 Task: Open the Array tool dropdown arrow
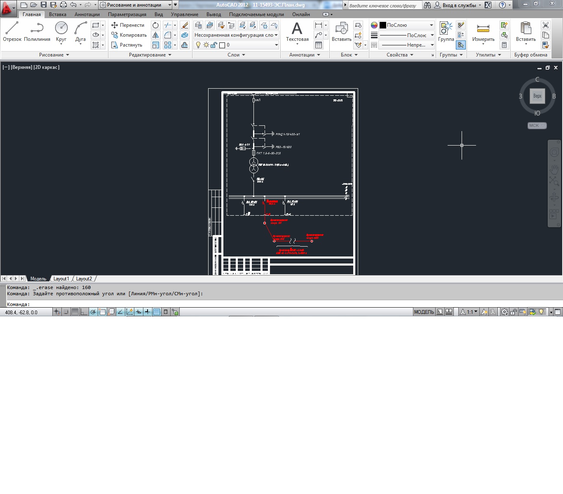point(175,45)
